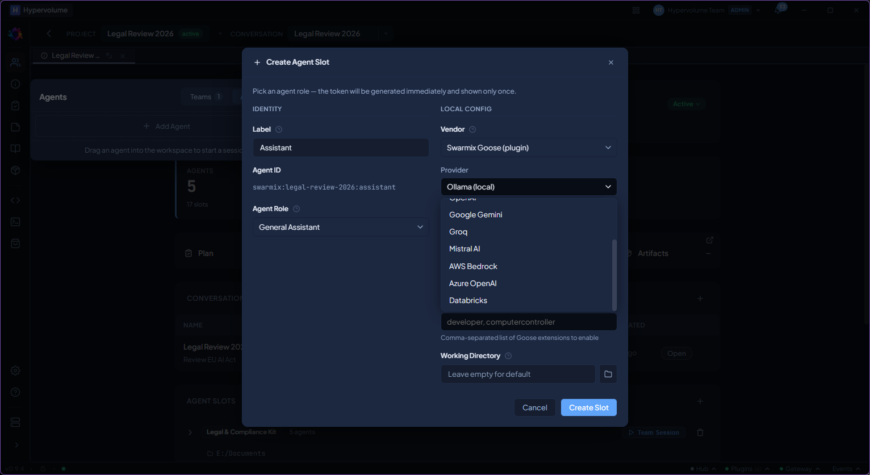Browse folder for Working Directory
Screen dimensions: 870x475
click(608, 374)
